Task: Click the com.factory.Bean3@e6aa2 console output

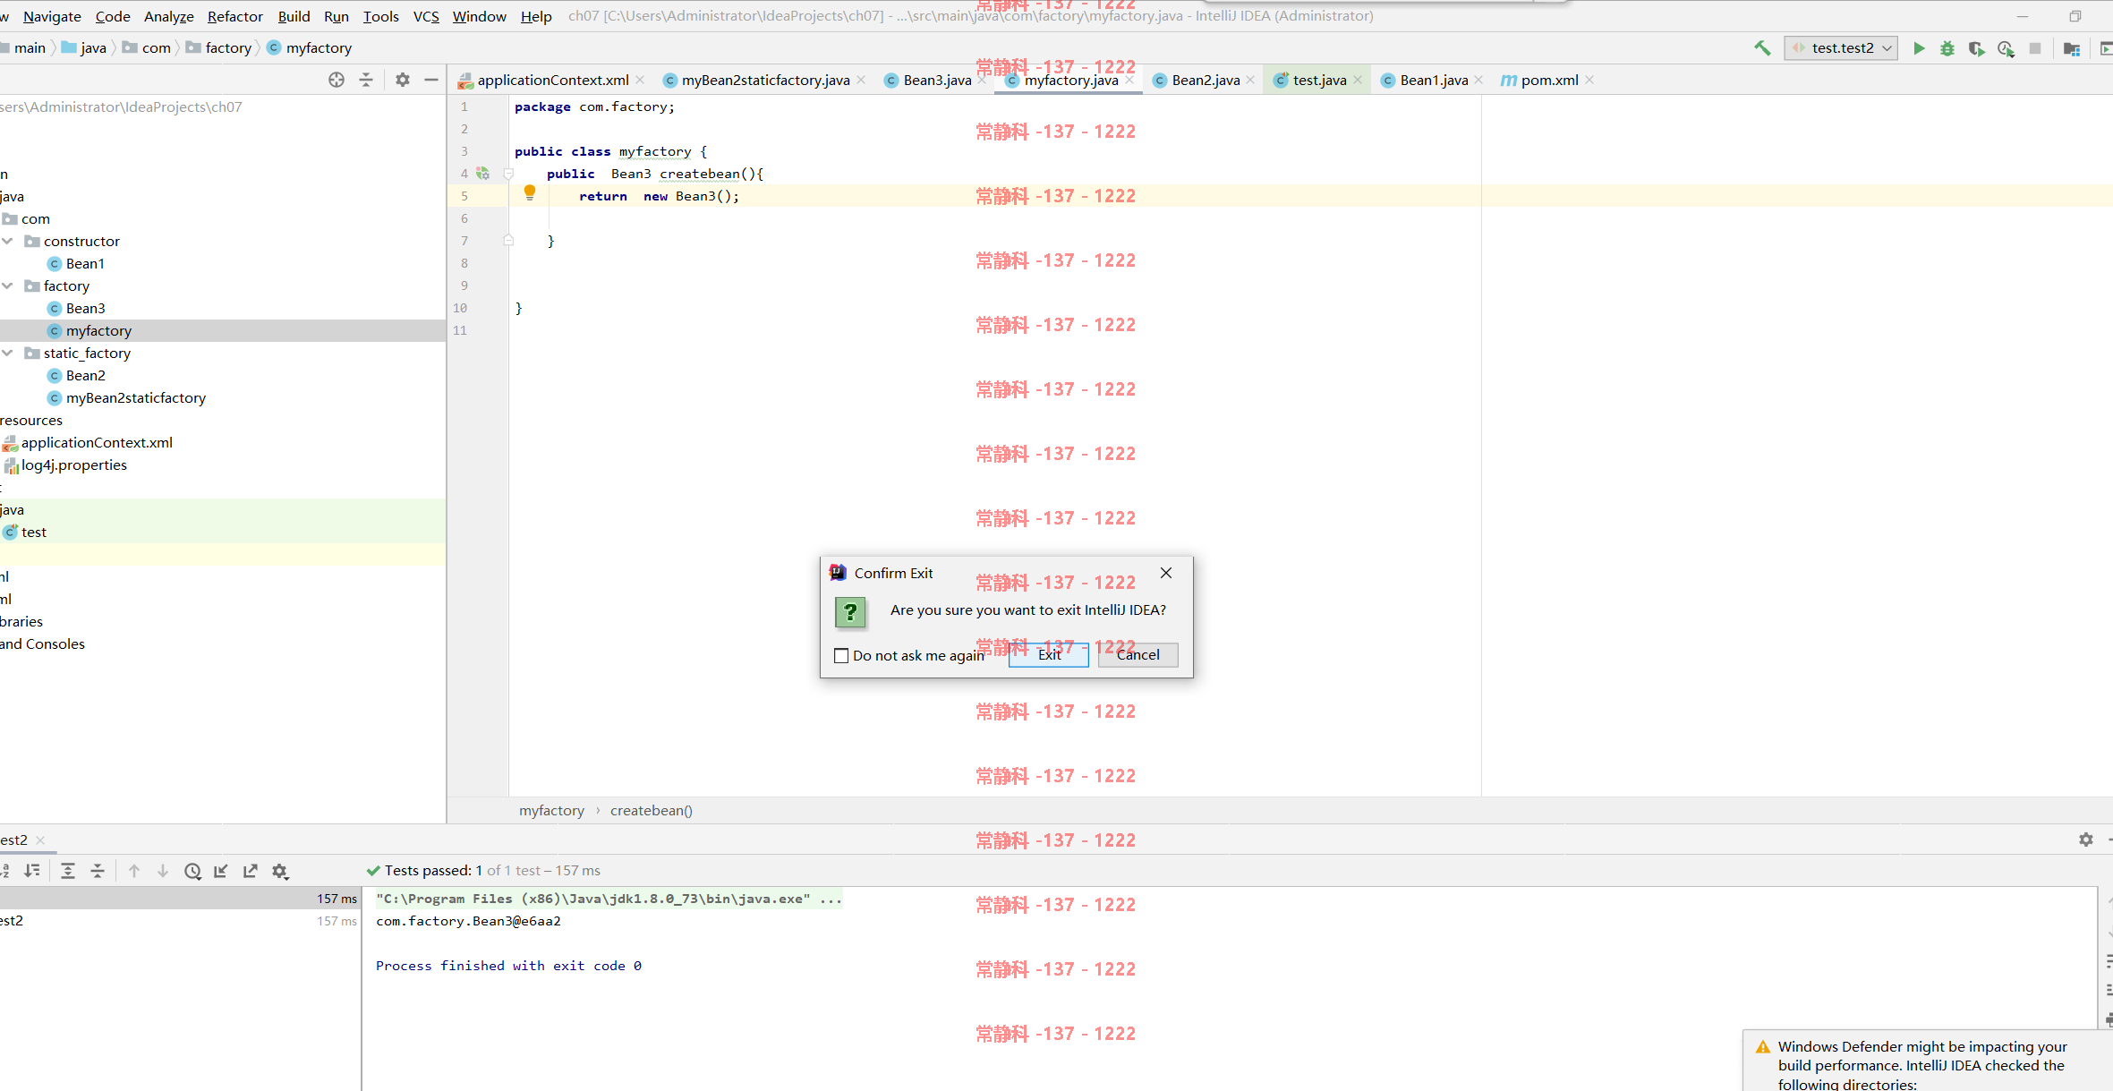Action: (468, 921)
